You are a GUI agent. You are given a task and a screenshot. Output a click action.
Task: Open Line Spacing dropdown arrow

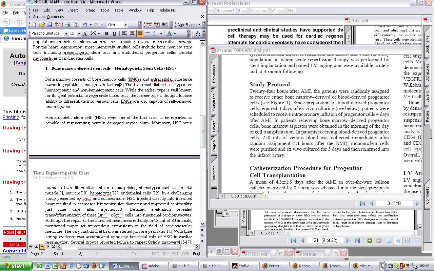pos(161,34)
